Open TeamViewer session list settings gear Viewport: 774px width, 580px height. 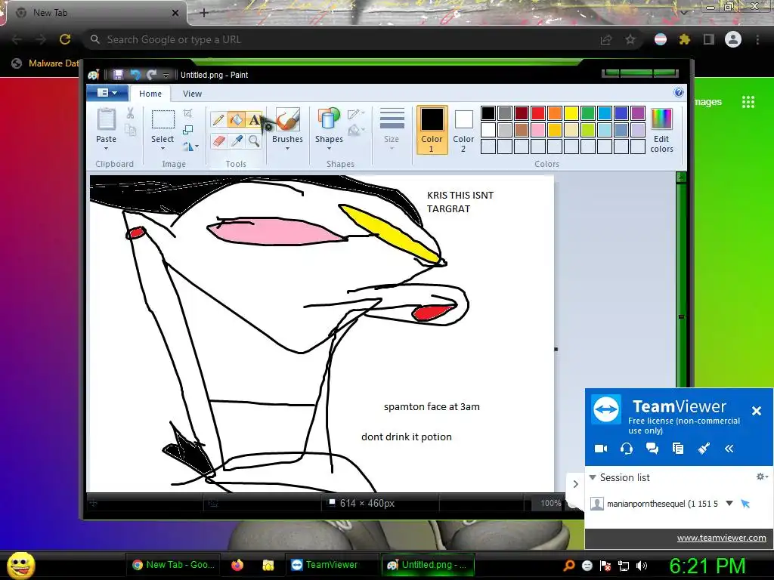pyautogui.click(x=762, y=477)
